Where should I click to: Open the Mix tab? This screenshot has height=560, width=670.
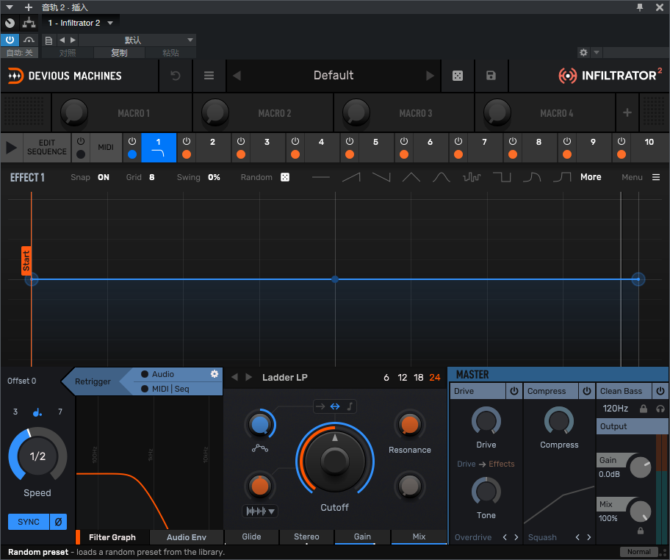coord(419,536)
